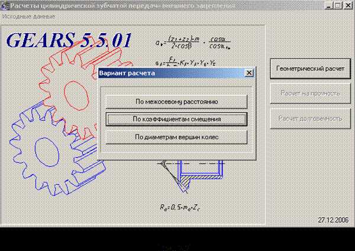Close the main GEARS application window
Screen dimensions: 355x251
347,5
